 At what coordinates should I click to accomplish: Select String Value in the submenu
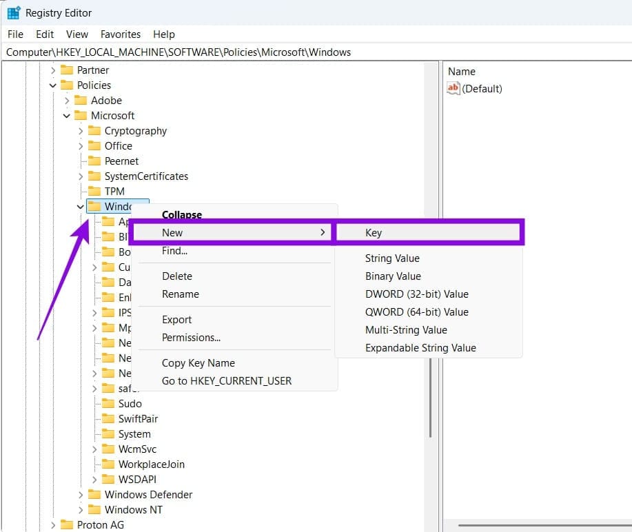coord(392,258)
